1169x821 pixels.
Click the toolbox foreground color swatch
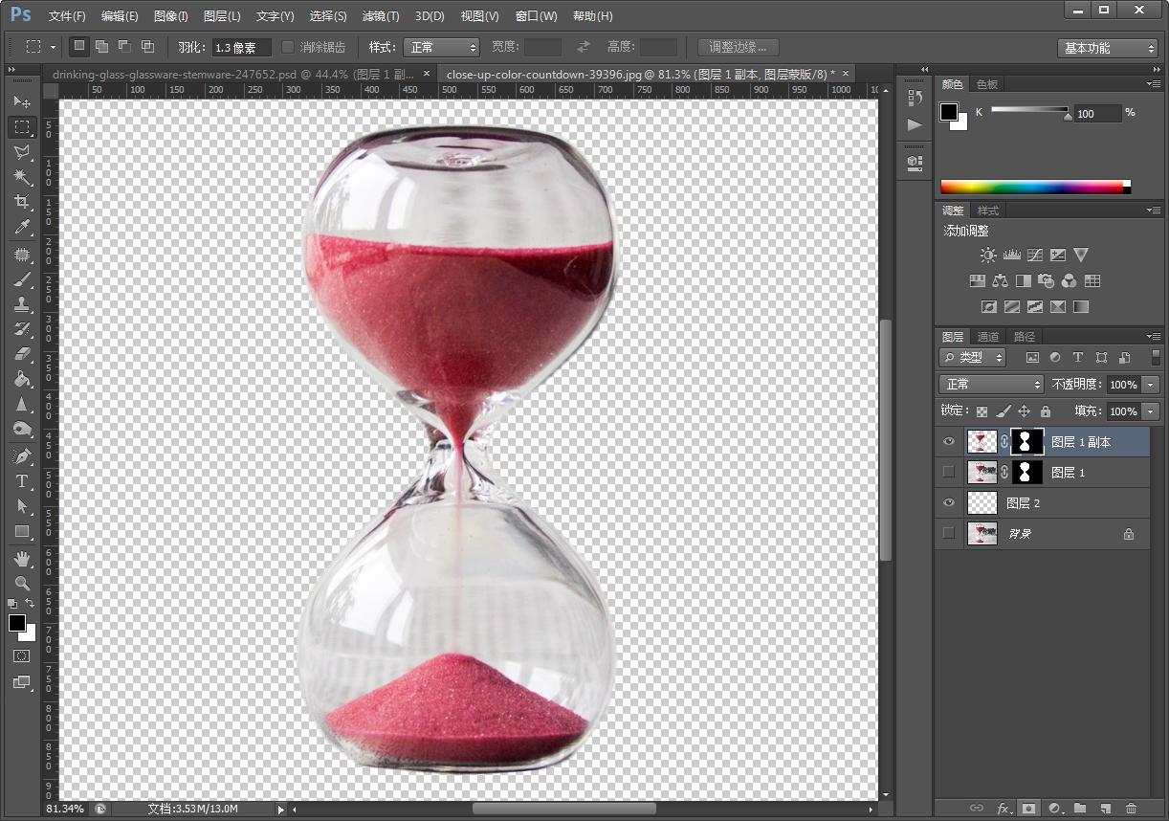click(17, 624)
